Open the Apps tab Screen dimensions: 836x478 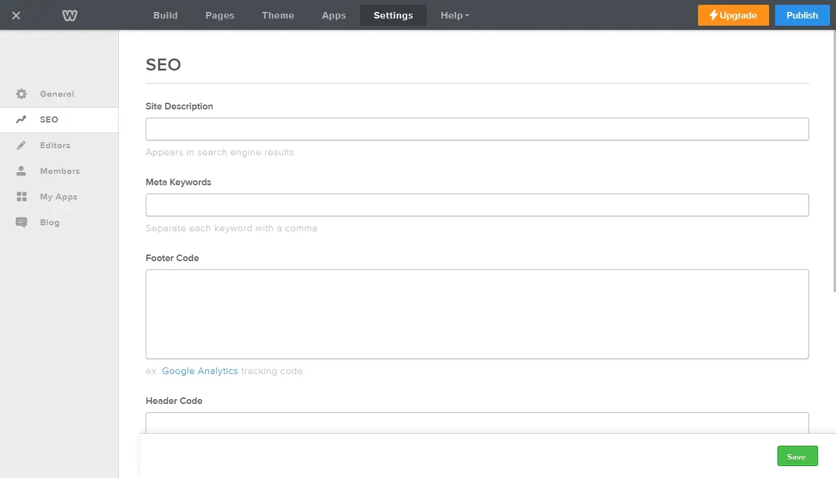[x=334, y=16]
